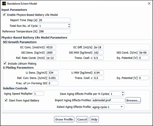Toggle Enable Physics-Based Battery Life Model checkbox
Screen dimensions: 153x126
click(4, 15)
